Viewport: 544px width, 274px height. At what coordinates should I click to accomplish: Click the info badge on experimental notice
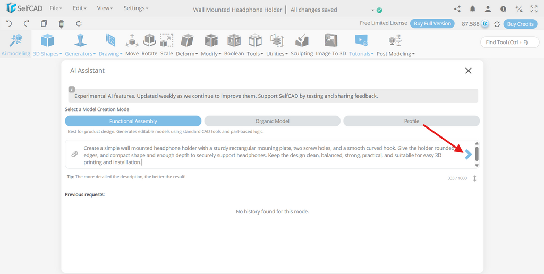coord(72,89)
